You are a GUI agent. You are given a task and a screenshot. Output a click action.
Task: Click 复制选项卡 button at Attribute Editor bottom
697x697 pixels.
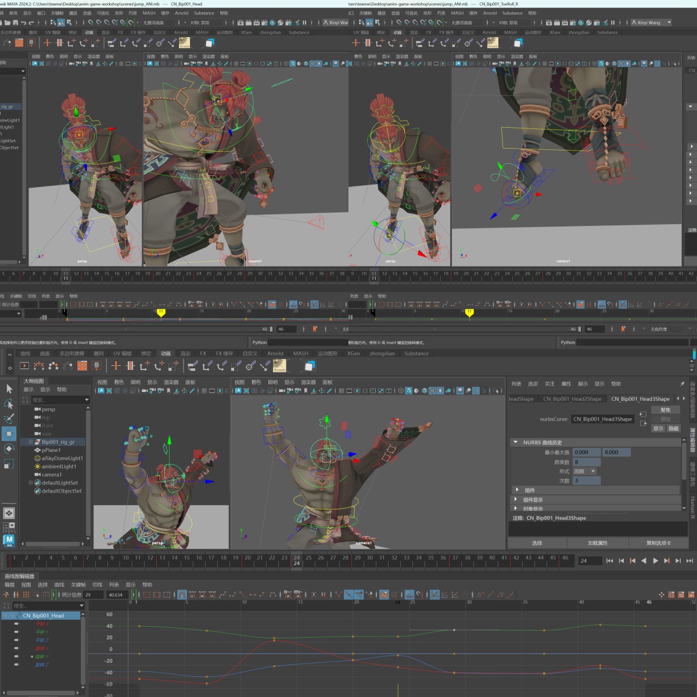(659, 543)
